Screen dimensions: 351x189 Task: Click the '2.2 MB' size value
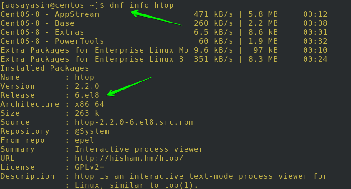(x=263, y=23)
